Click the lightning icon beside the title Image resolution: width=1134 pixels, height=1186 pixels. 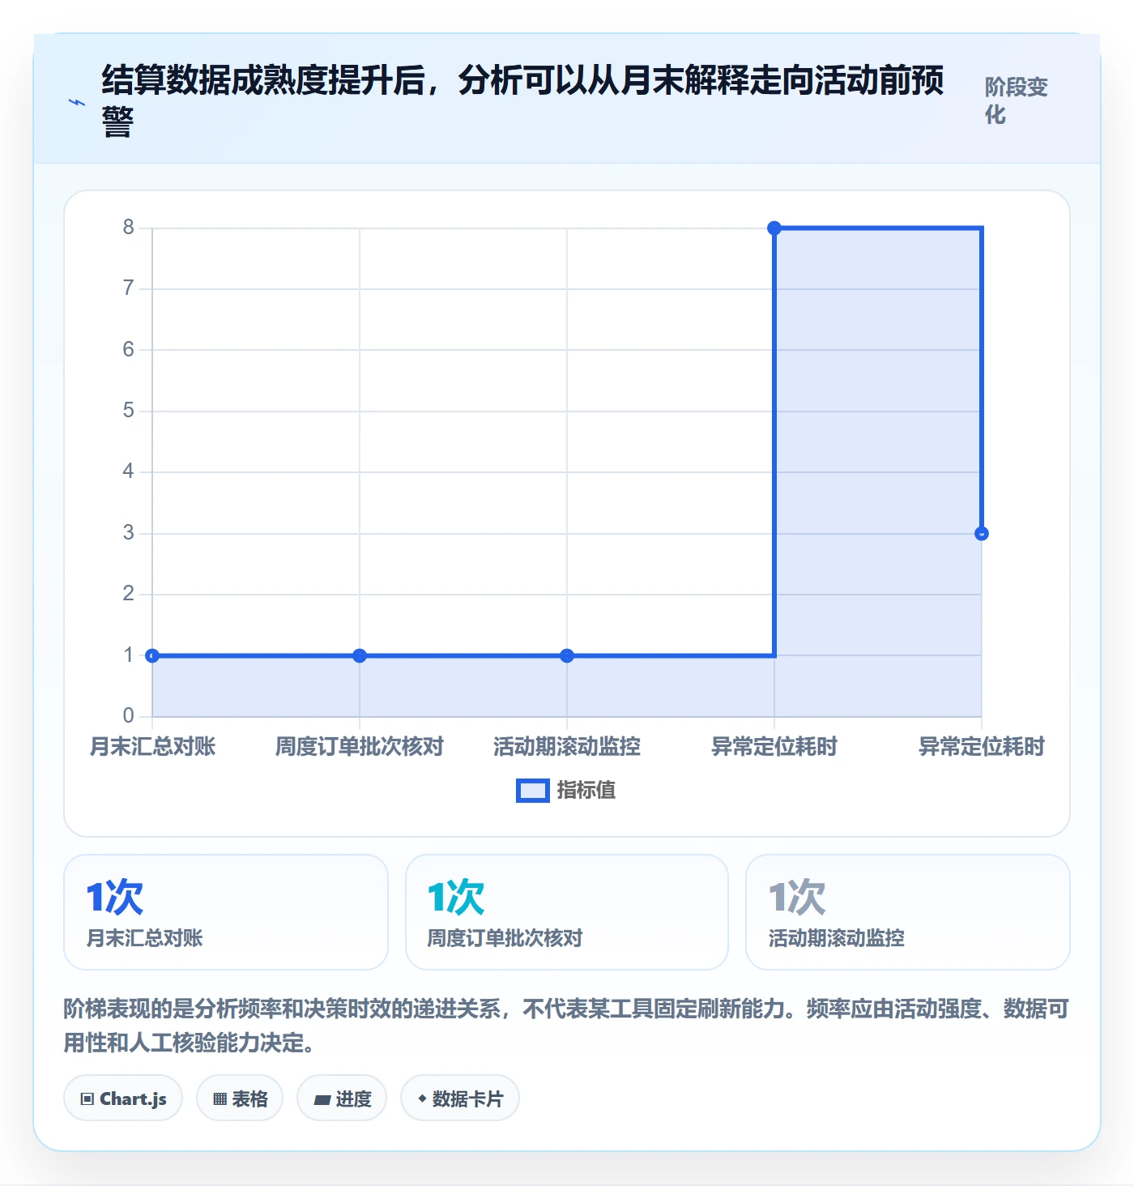pyautogui.click(x=77, y=103)
